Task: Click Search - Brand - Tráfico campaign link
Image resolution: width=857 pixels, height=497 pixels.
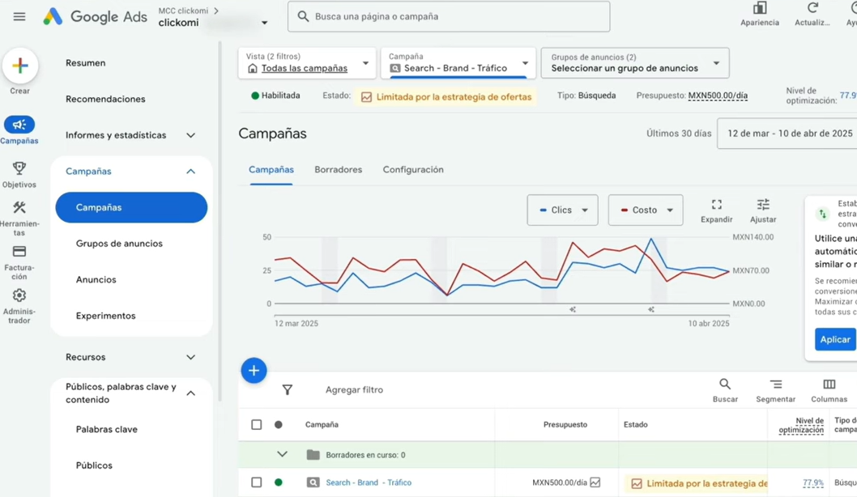Action: 369,482
